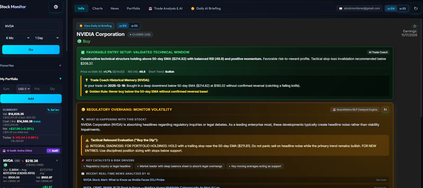
Task: Click the Pric input field
Action: click(39, 89)
